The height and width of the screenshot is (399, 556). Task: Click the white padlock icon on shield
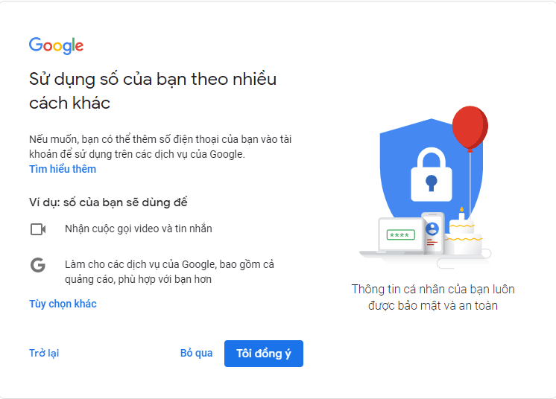point(431,170)
